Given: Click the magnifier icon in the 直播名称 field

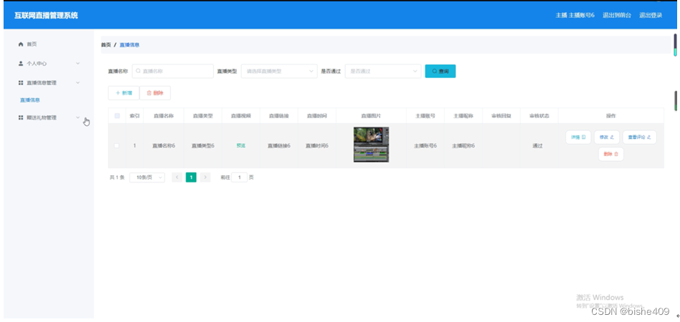Looking at the screenshot, I should (138, 71).
